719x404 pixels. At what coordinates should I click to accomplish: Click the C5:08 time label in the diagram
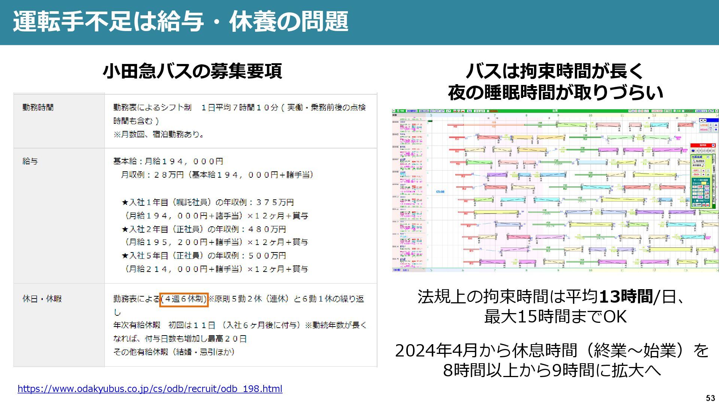(440, 192)
